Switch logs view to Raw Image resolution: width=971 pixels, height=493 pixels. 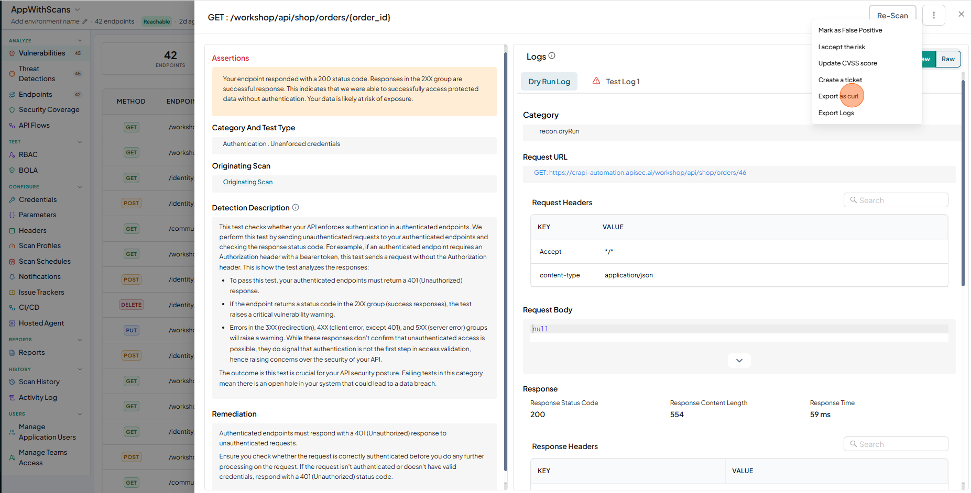click(948, 59)
